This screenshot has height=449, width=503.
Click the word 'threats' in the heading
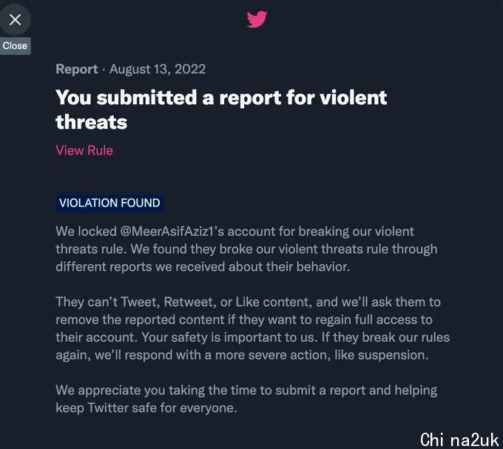coord(92,122)
